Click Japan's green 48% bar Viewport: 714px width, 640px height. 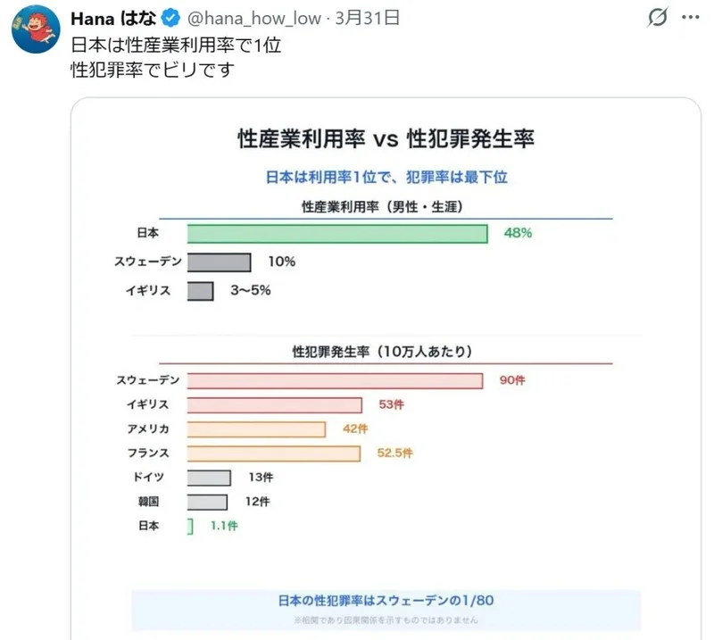point(337,234)
